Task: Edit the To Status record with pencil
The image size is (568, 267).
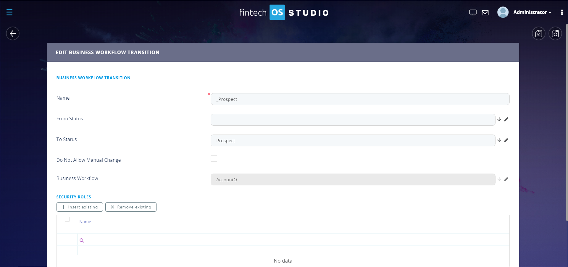Action: [x=506, y=140]
